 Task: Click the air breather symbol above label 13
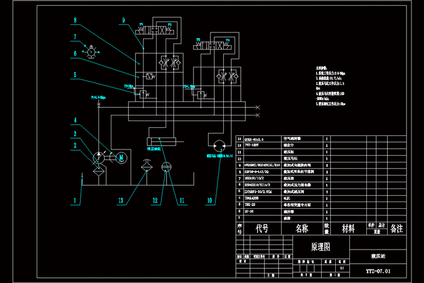145,167
